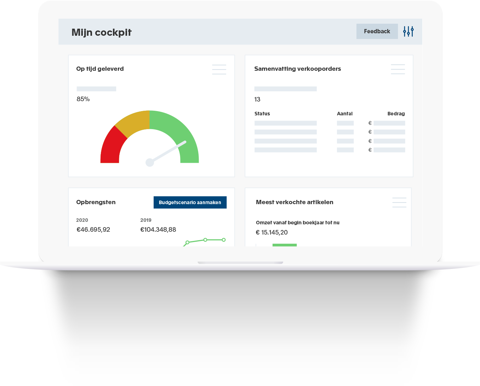Click the Aantal column header
Viewport: 480px width, 386px height.
pos(345,114)
